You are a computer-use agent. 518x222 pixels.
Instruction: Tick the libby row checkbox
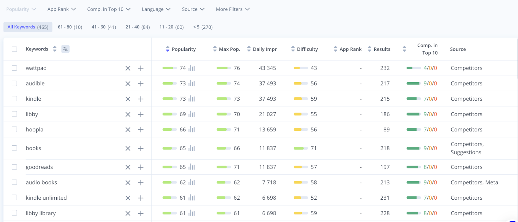coord(14,114)
